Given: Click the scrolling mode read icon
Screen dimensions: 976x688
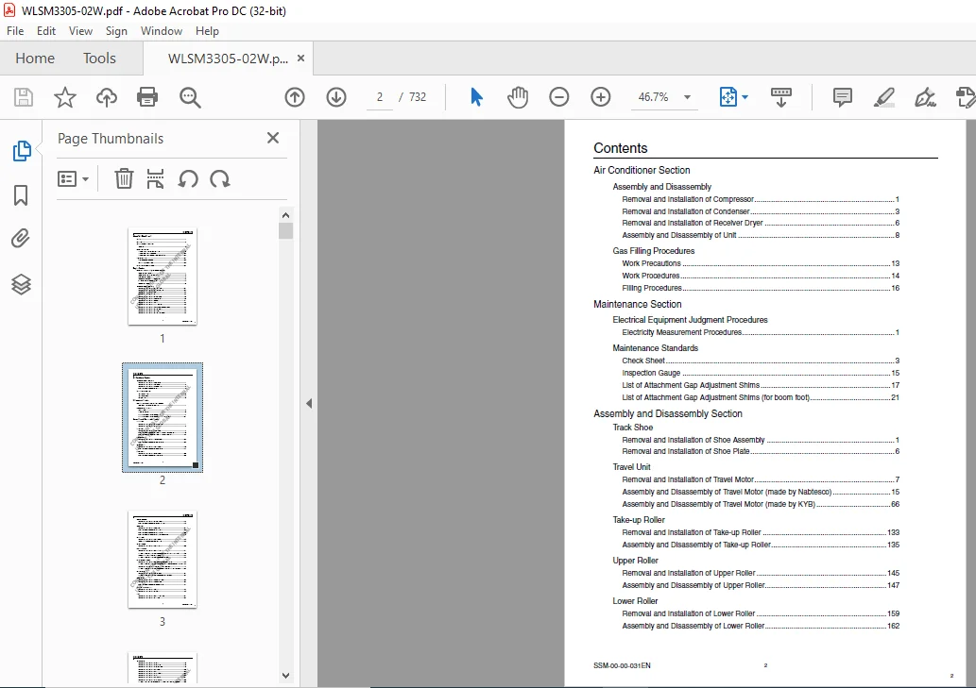Looking at the screenshot, I should [781, 97].
